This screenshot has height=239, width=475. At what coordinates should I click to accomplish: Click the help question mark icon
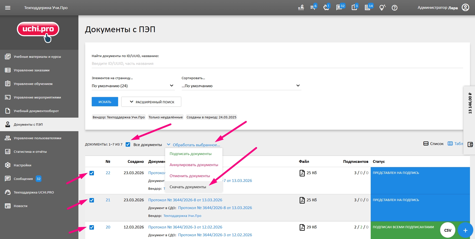click(x=395, y=8)
